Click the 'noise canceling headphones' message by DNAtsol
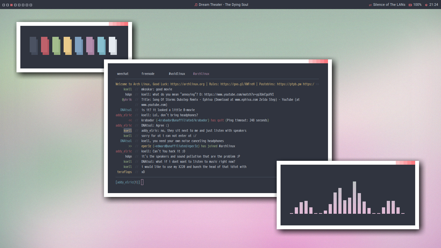This screenshot has height=248, width=441. pos(182,141)
